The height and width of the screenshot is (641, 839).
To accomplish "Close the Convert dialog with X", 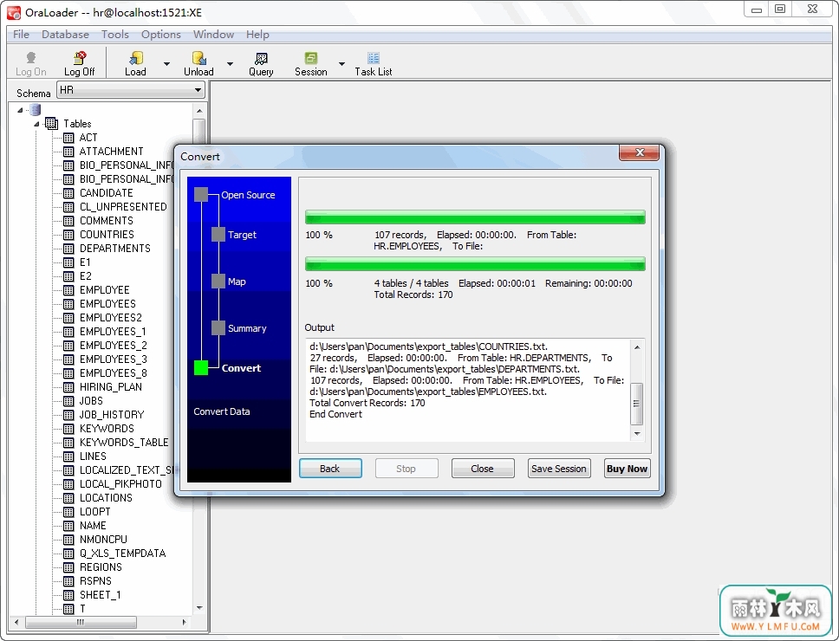I will 639,152.
